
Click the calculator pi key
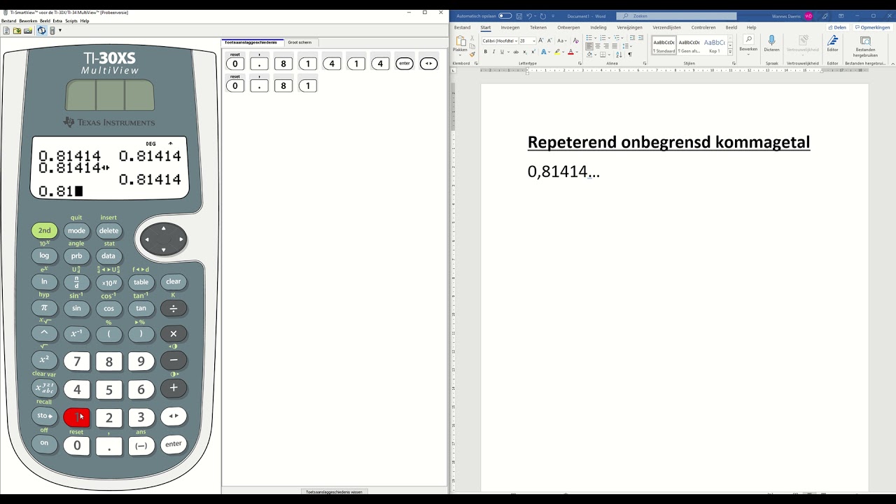tap(44, 308)
